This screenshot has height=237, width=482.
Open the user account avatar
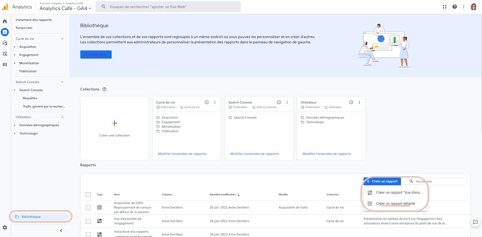click(x=474, y=7)
